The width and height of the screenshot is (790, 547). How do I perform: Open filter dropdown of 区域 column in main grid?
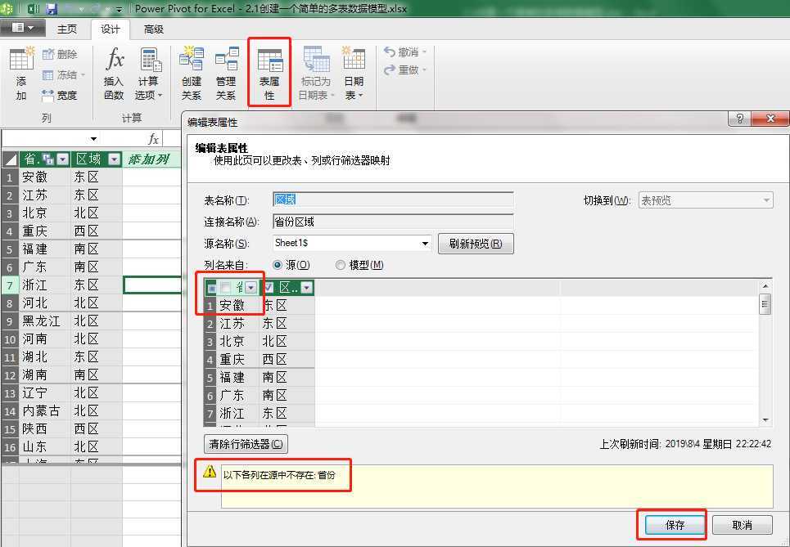pos(115,159)
